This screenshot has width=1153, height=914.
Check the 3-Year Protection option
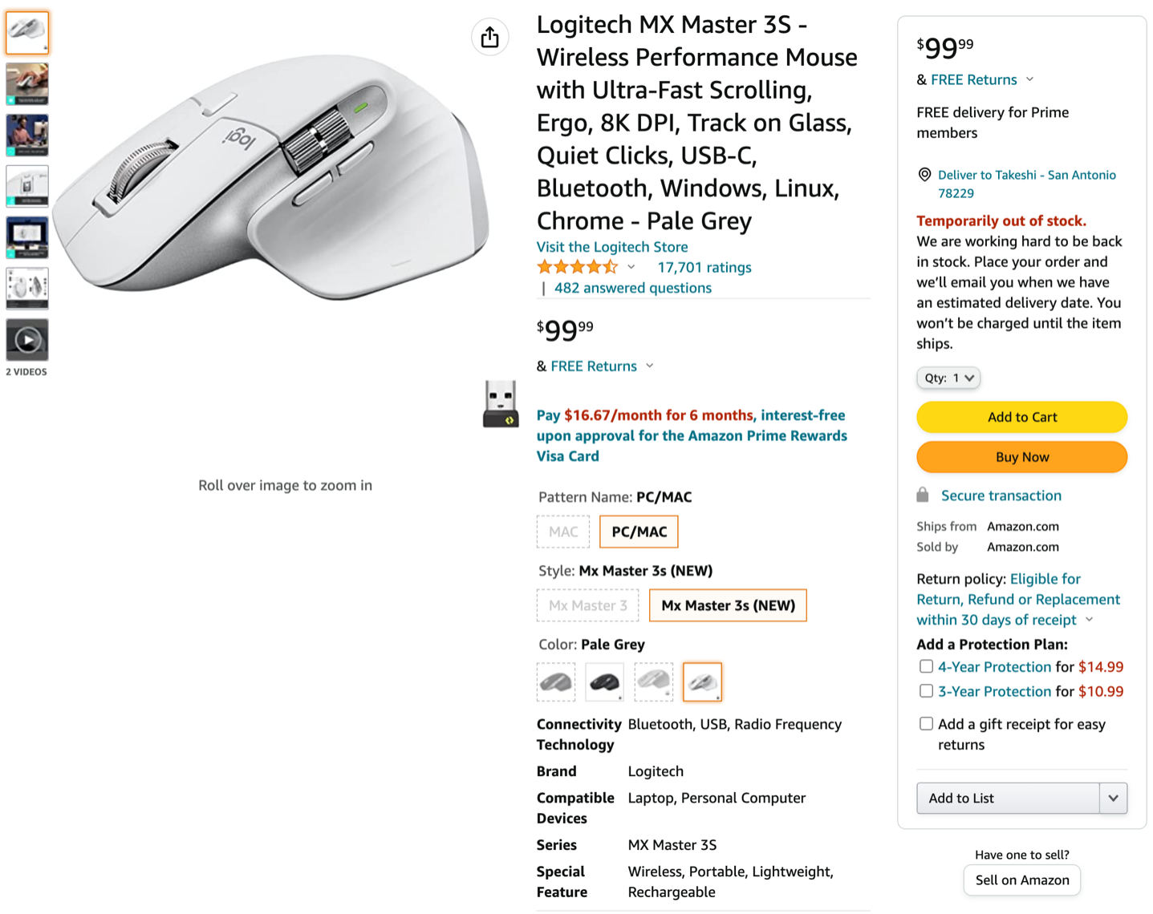(x=926, y=691)
